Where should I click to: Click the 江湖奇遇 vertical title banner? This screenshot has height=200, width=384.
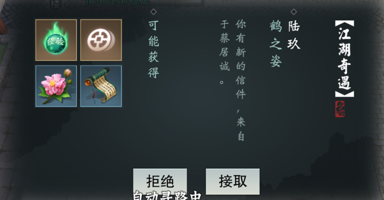point(345,59)
